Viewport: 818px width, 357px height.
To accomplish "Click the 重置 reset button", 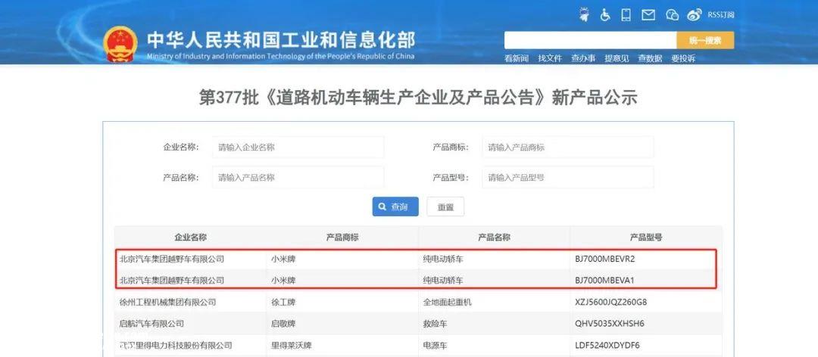I will click(x=445, y=207).
